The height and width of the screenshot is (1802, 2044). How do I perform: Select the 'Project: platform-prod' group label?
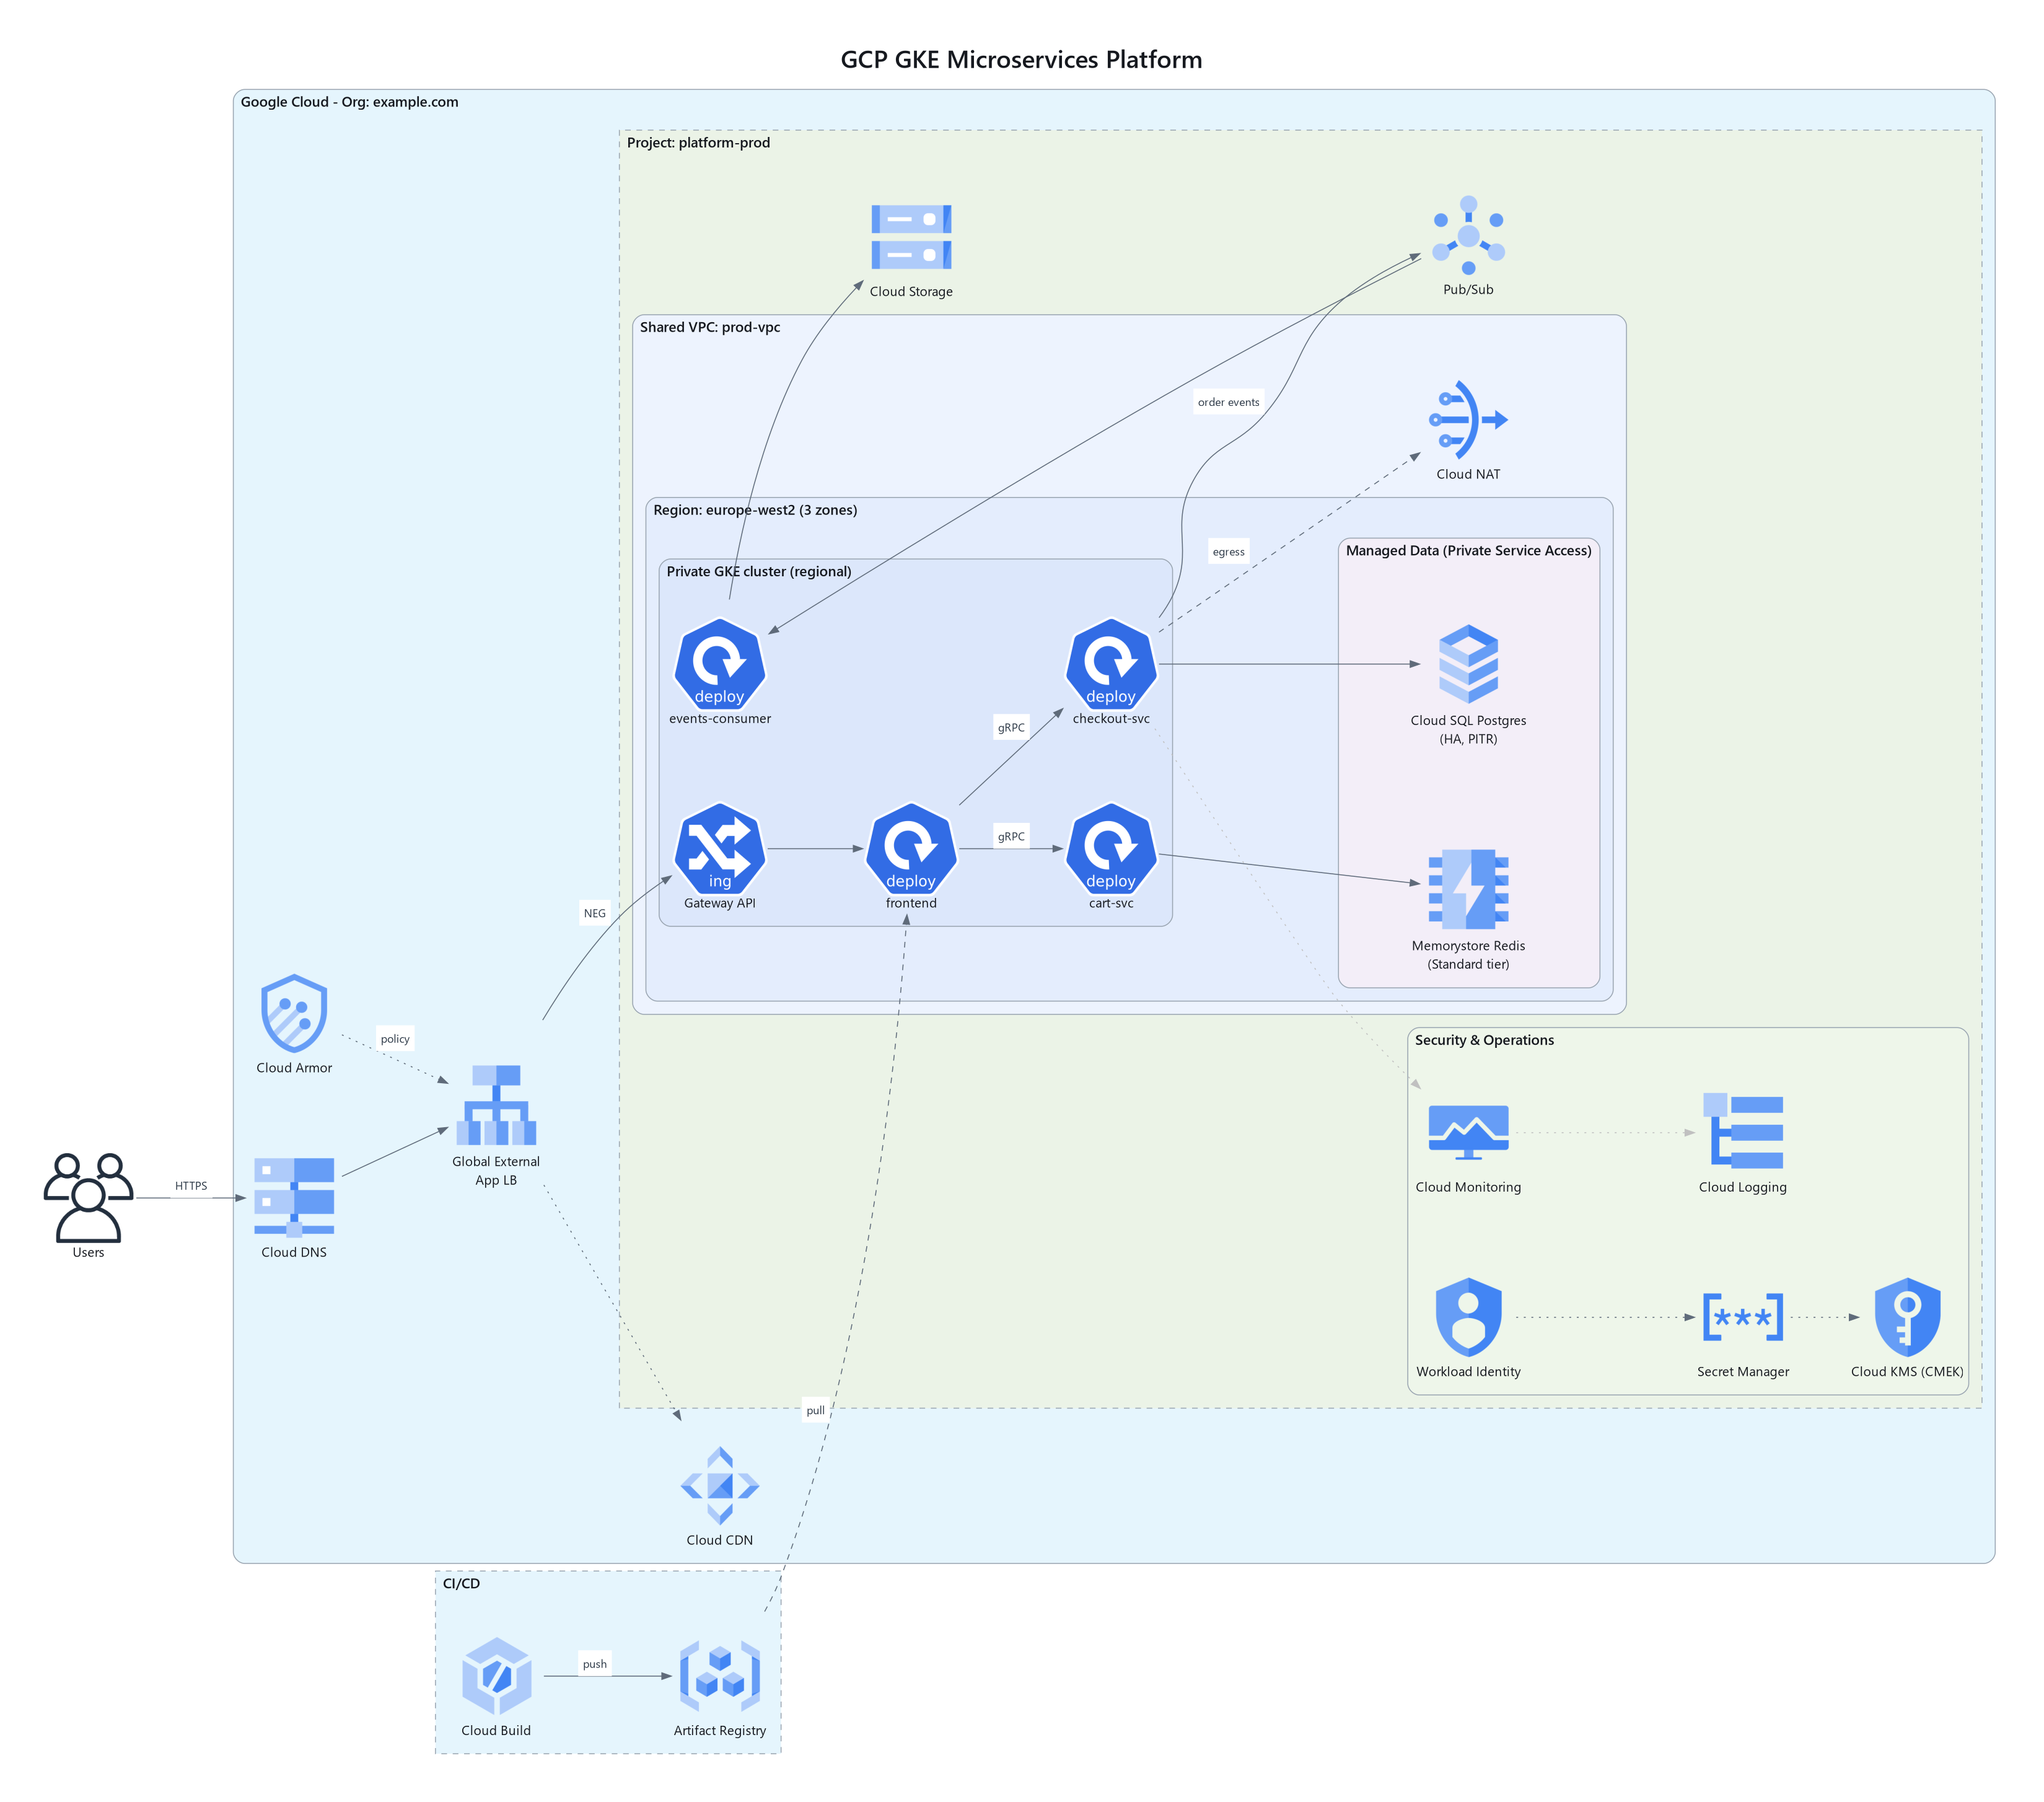click(x=698, y=143)
